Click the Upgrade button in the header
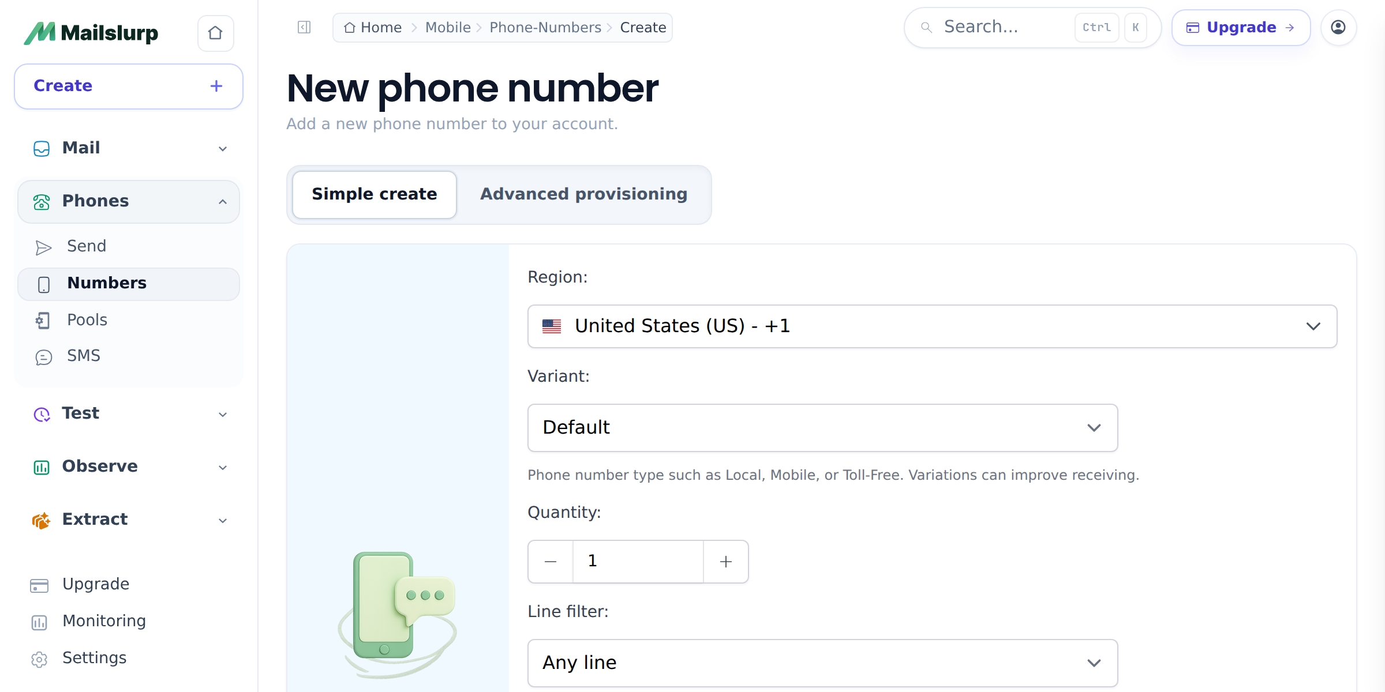 pyautogui.click(x=1241, y=27)
